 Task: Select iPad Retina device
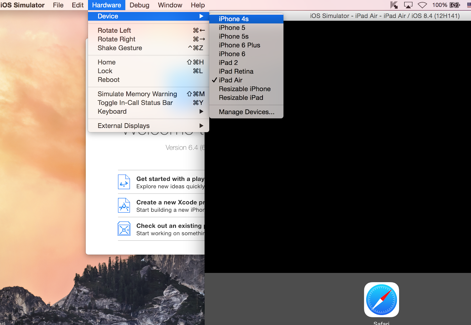[246, 71]
